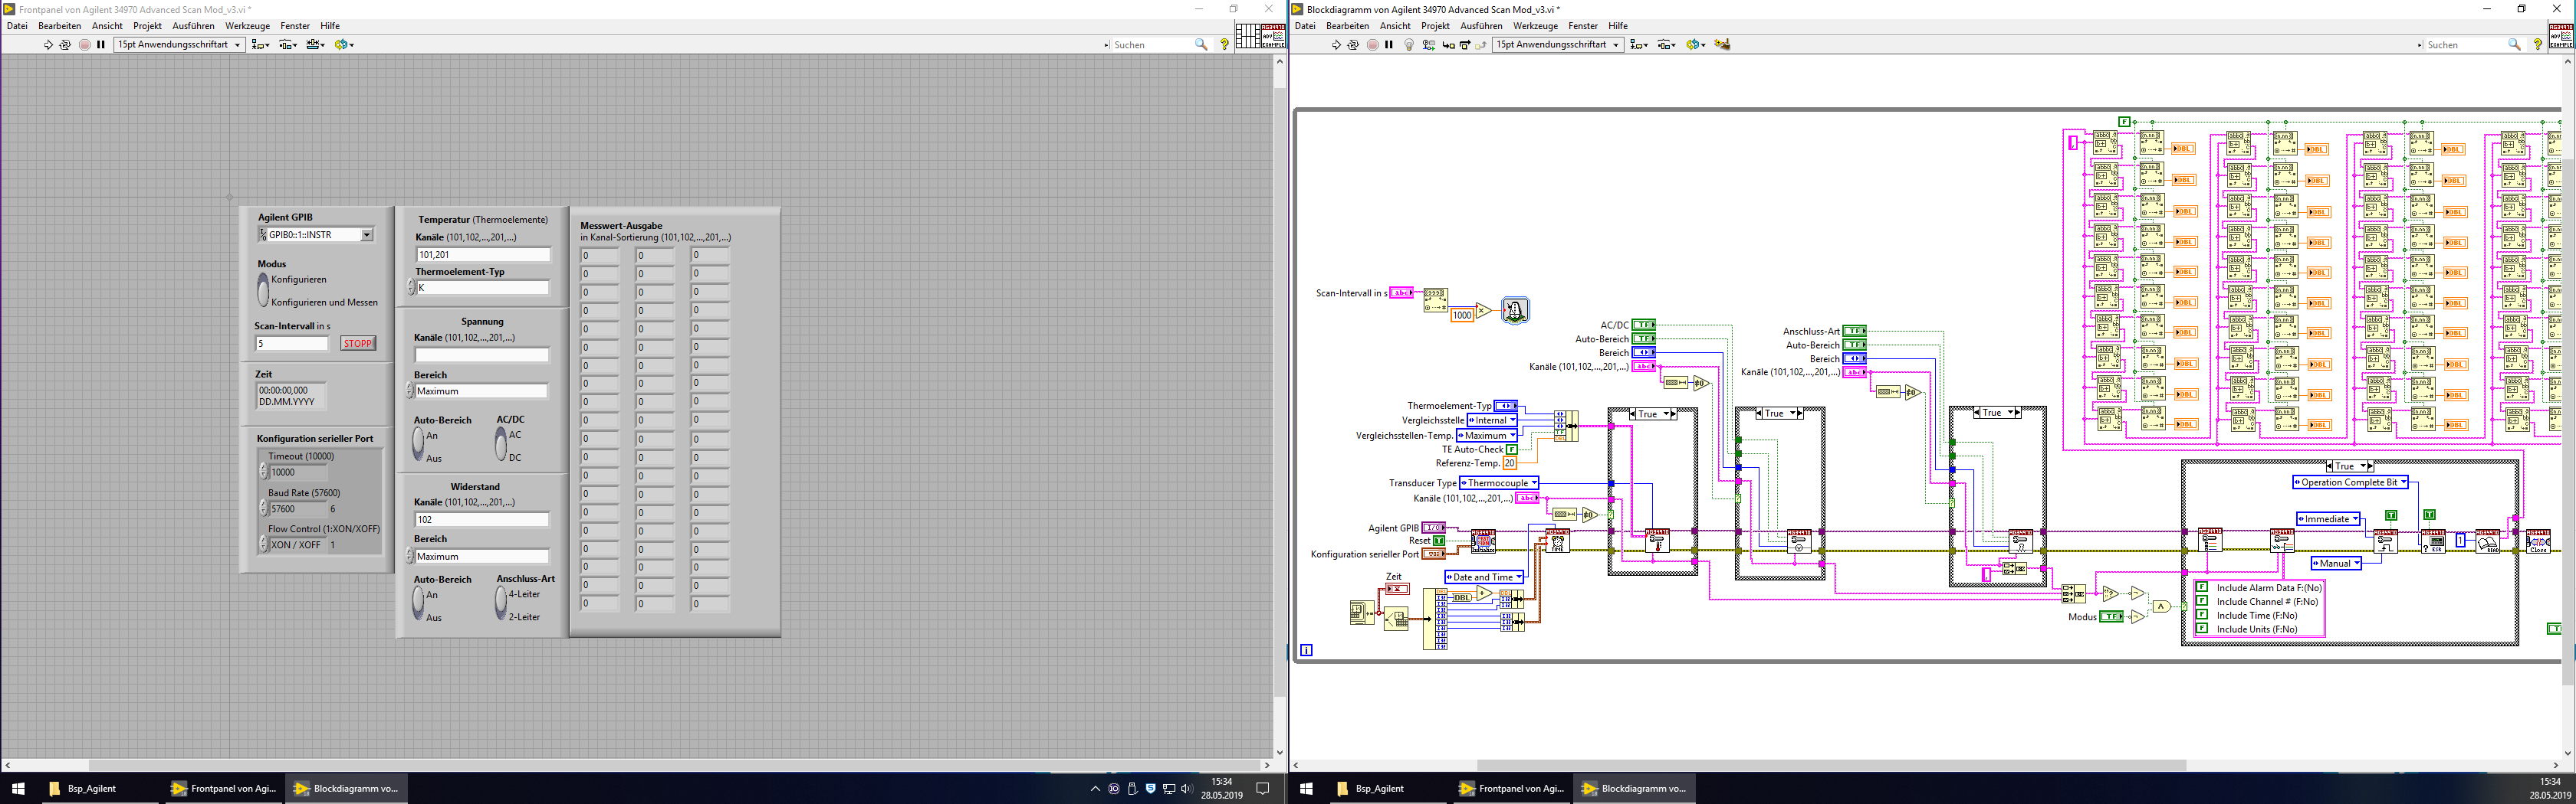Image resolution: width=2576 pixels, height=804 pixels.
Task: Click Abort Execution icon in Frontpanel toolbar
Action: tap(84, 45)
